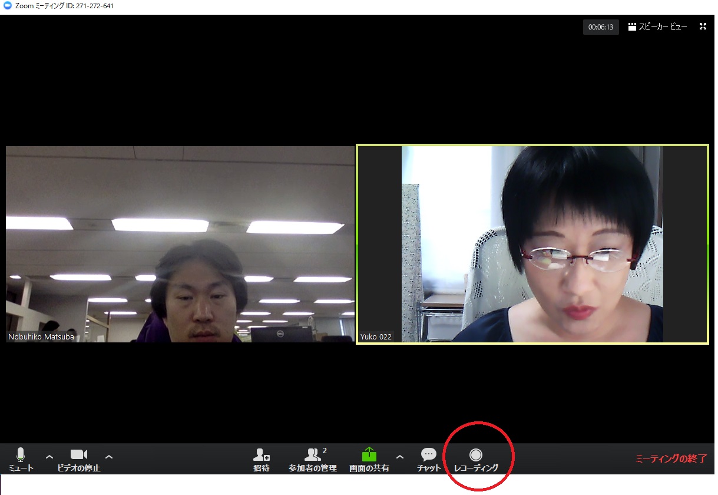The width and height of the screenshot is (718, 495).
Task: Expand video options arrow beside ビデオの停止
Action: point(109,457)
